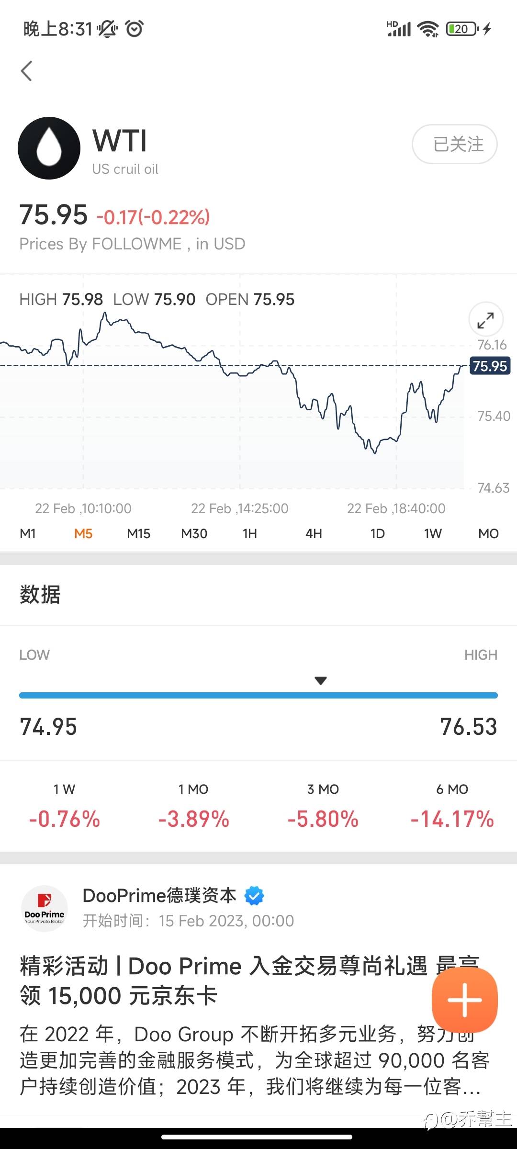
Task: Tap the orange plus floating button
Action: pyautogui.click(x=464, y=1000)
